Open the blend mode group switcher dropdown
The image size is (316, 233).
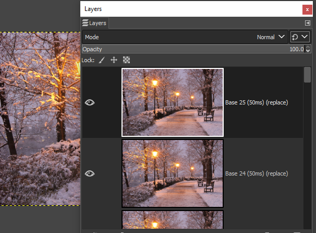click(300, 37)
